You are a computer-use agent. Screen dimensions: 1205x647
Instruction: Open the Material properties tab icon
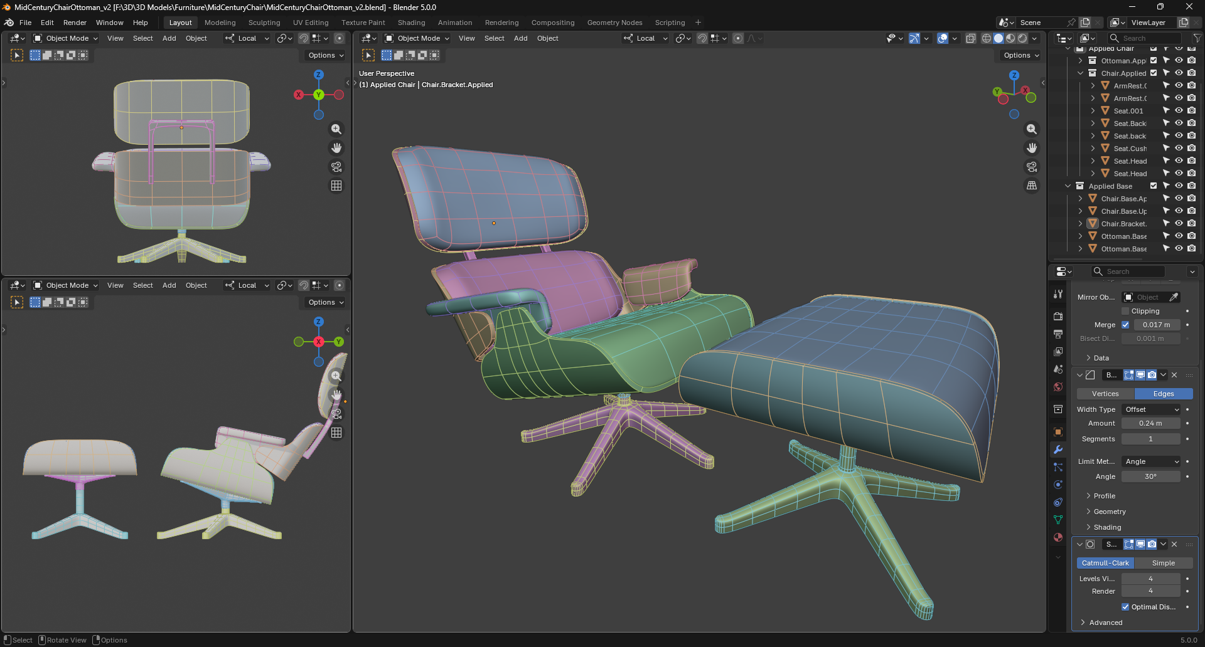pos(1058,537)
